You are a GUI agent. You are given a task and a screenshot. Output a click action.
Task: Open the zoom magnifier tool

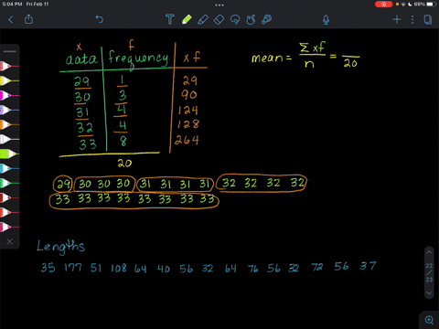click(429, 320)
